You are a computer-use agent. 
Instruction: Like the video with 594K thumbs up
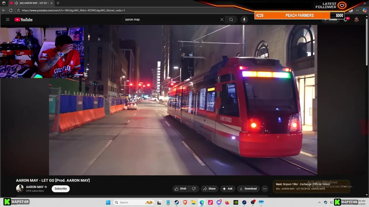[x=180, y=189]
